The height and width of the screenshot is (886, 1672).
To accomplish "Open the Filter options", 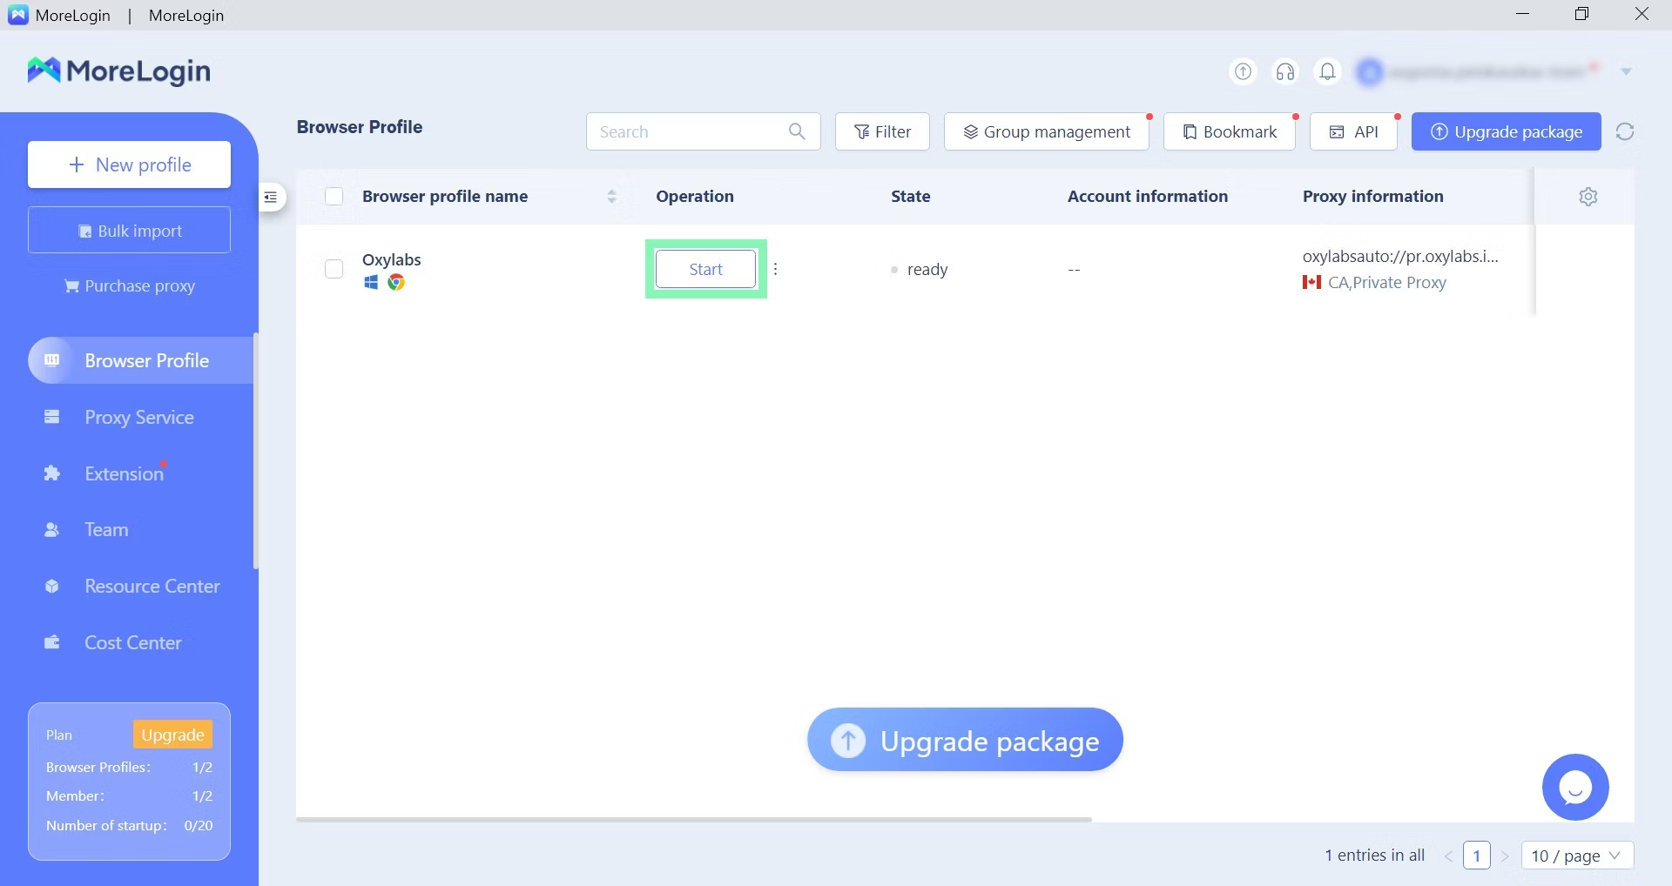I will 882,131.
